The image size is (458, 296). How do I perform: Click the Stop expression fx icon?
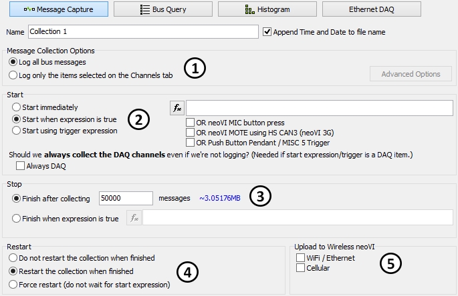[x=134, y=218]
